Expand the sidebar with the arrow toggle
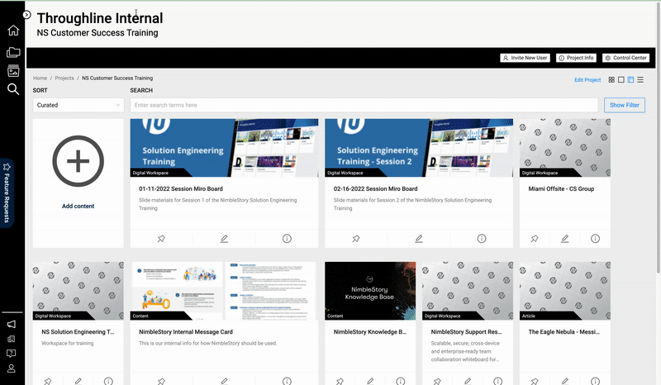The image size is (661, 385). [26, 15]
